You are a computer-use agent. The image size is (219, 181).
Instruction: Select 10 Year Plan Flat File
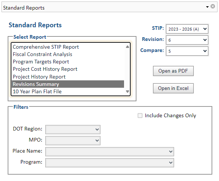tap(68, 92)
